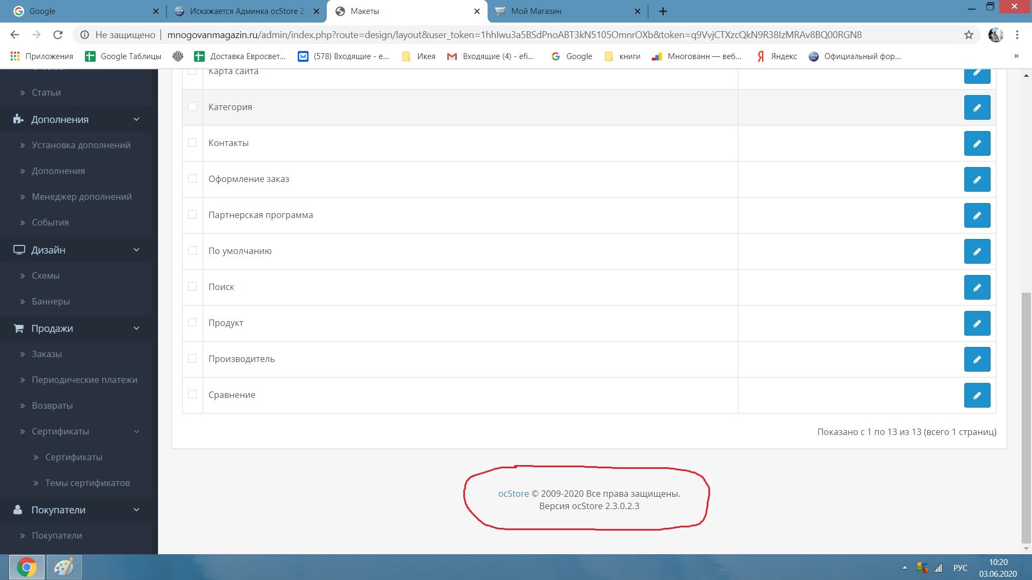The width and height of the screenshot is (1032, 580).
Task: Edit the Производитель layout pencil button
Action: pyautogui.click(x=977, y=359)
